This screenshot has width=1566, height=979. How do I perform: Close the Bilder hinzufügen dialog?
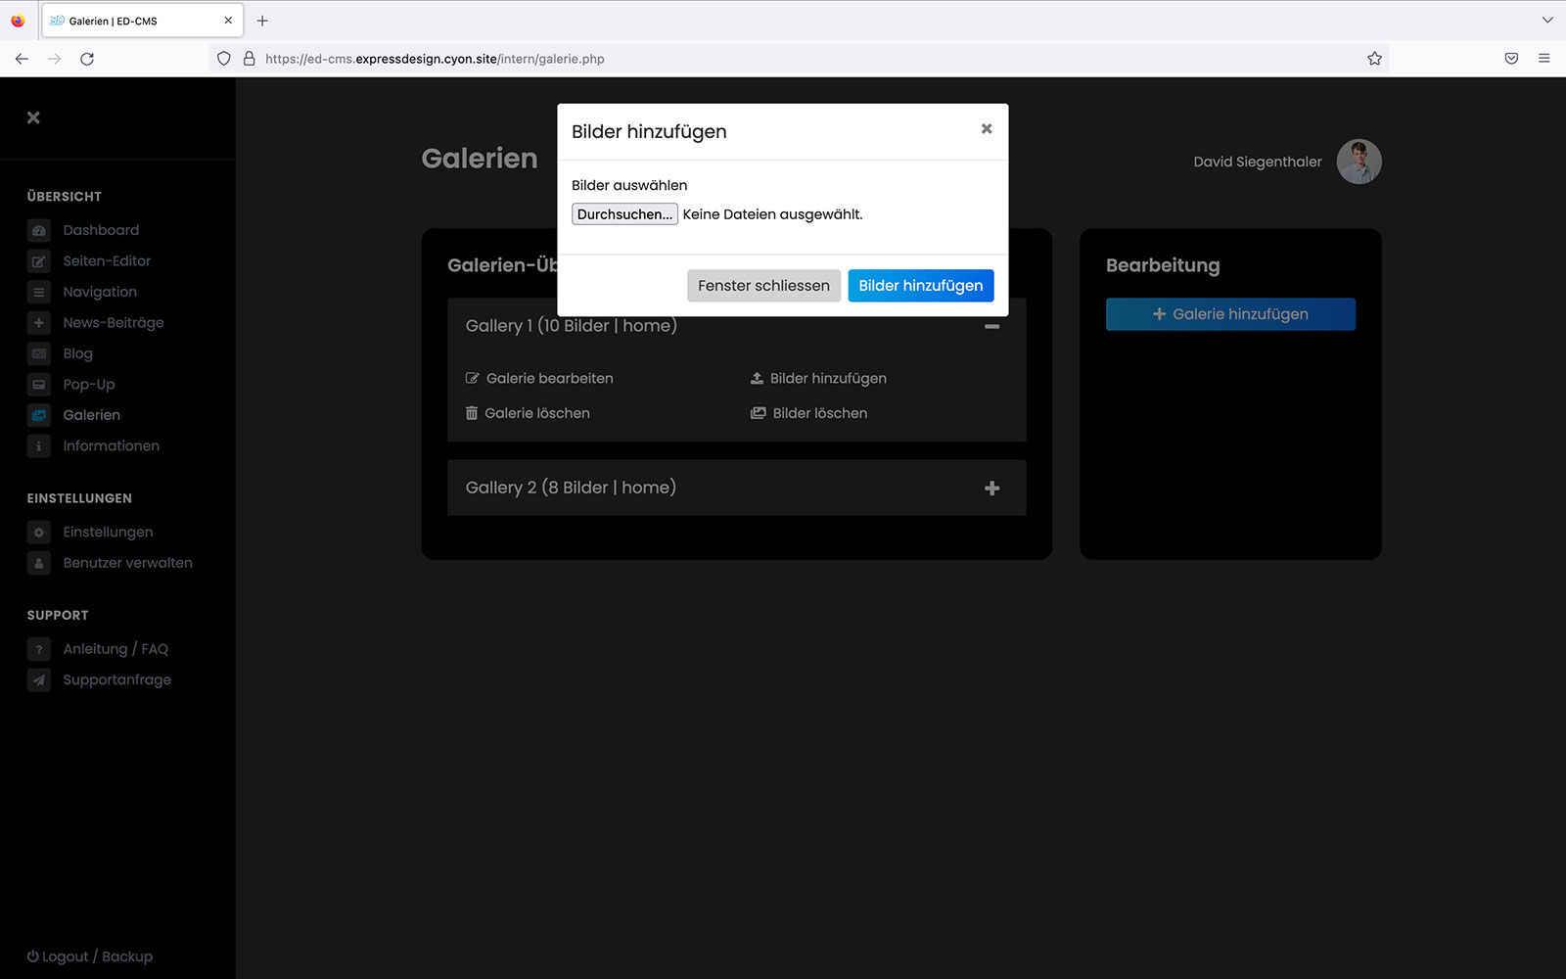point(987,129)
